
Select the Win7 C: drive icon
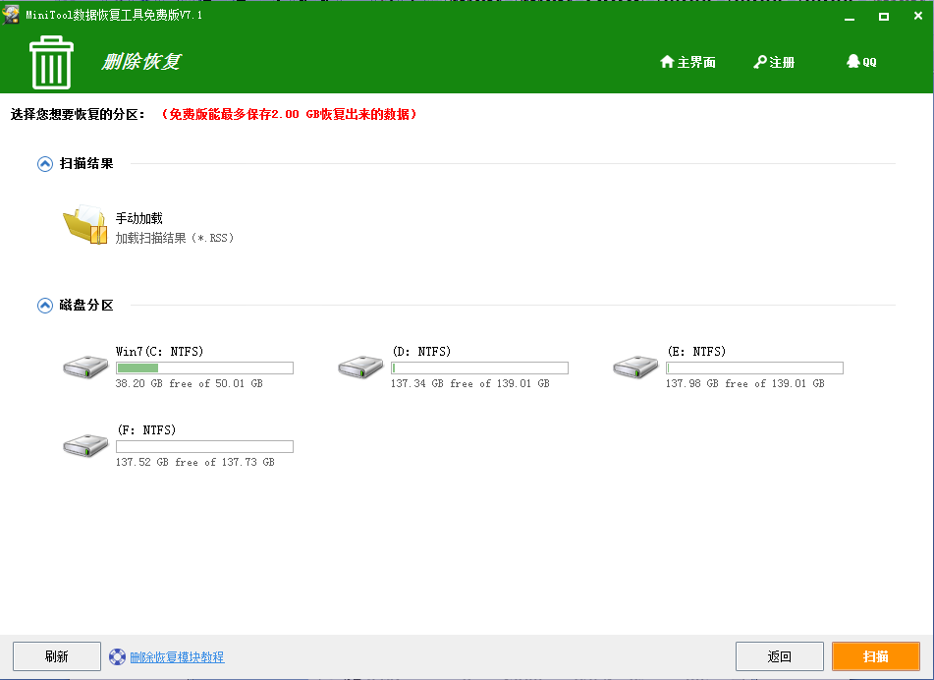pyautogui.click(x=85, y=367)
